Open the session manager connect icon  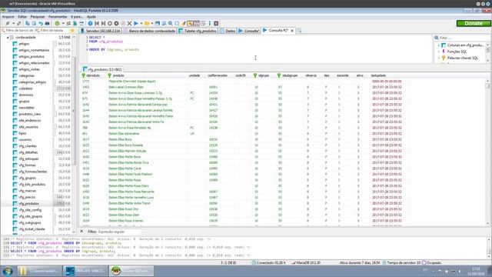click(8, 24)
